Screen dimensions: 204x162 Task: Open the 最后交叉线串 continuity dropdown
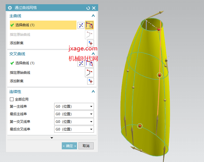(74, 129)
